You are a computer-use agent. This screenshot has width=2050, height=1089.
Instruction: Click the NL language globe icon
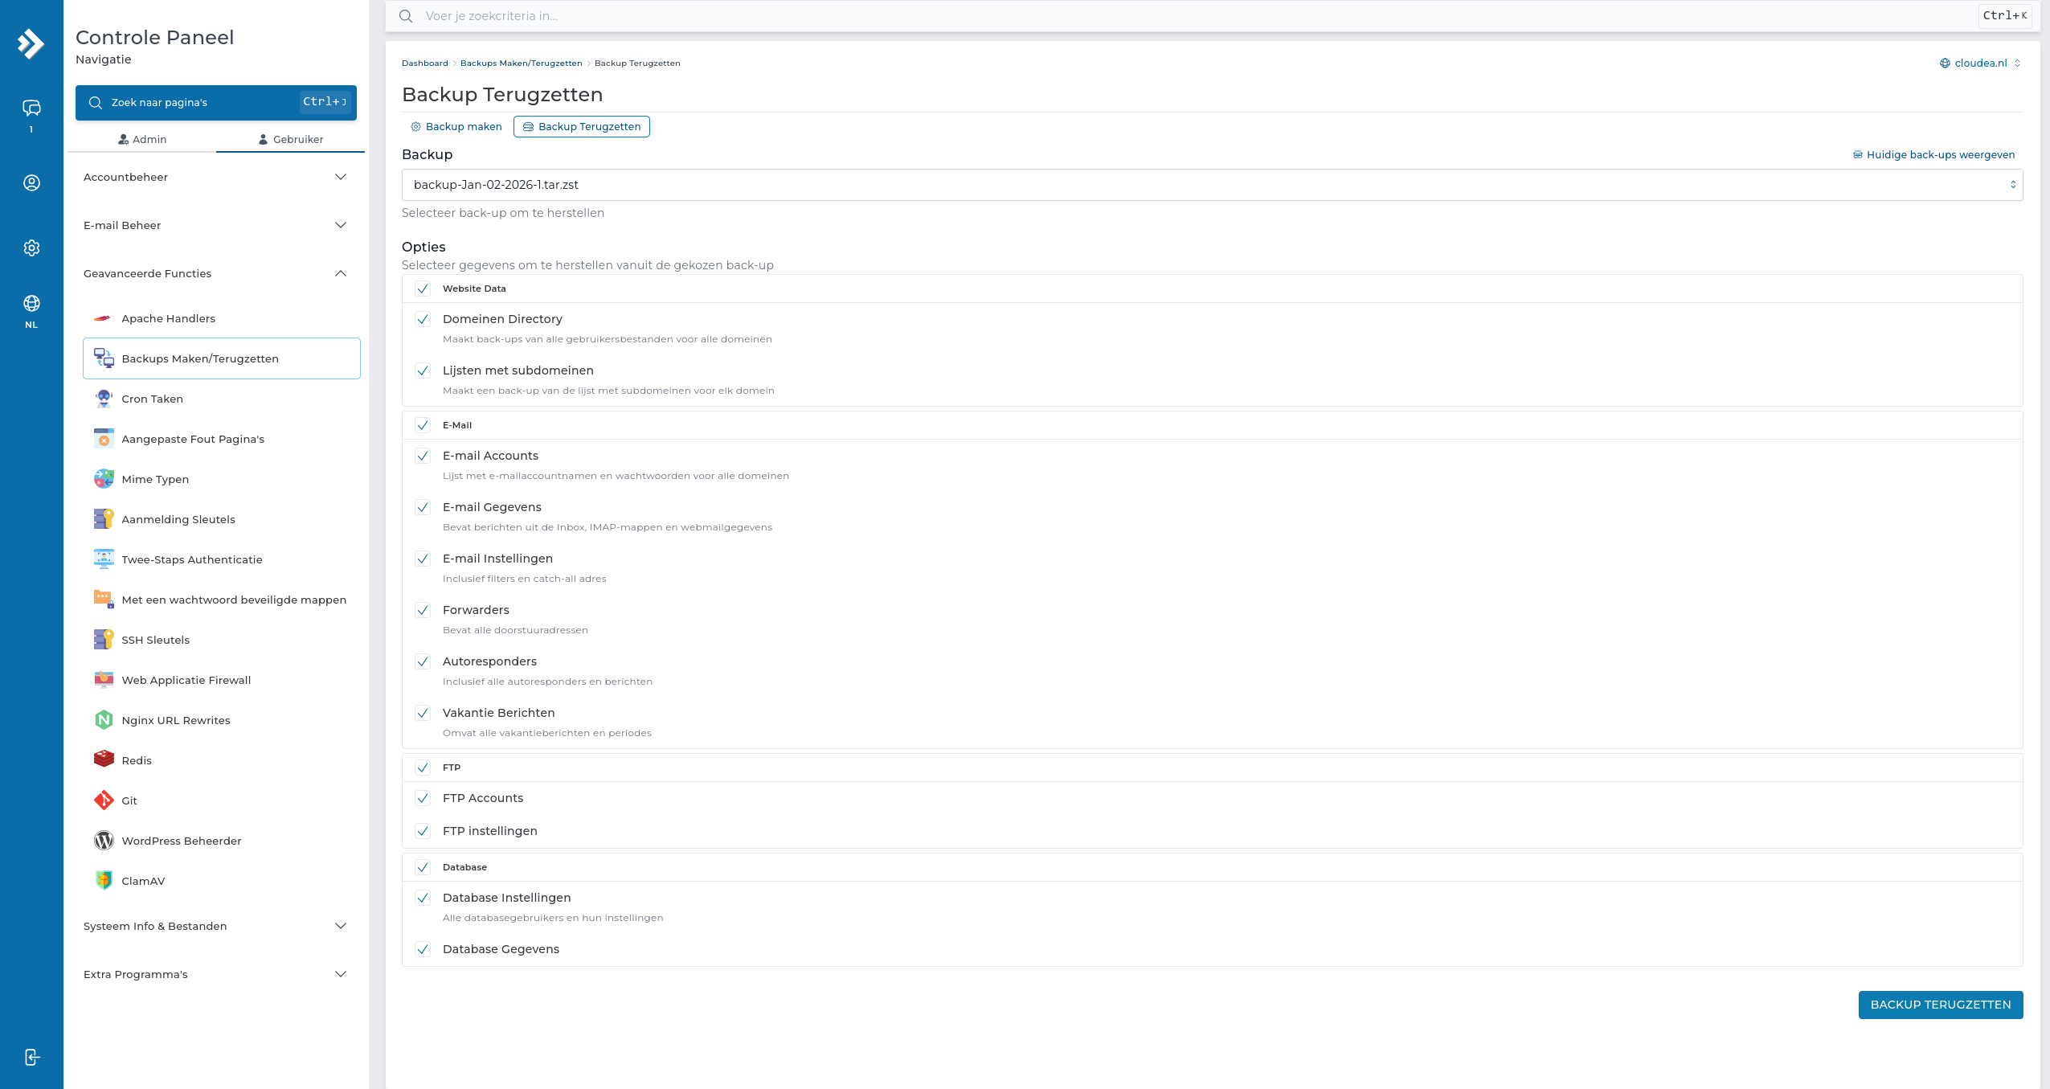tap(31, 304)
